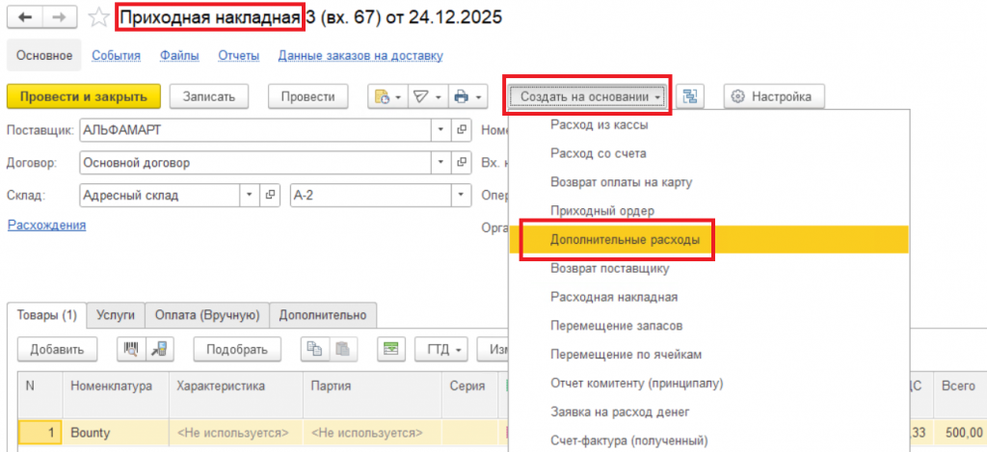Viewport: 987px width, 452px height.
Task: Expand the A-2 cell dropdown arrow
Action: click(462, 195)
